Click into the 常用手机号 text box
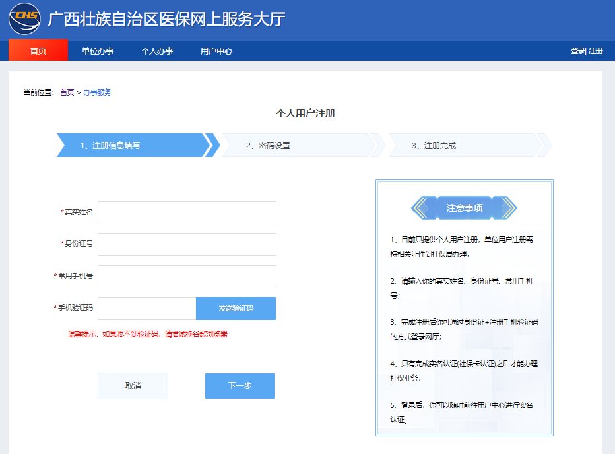Screen dimensions: 615x454 coord(187,276)
